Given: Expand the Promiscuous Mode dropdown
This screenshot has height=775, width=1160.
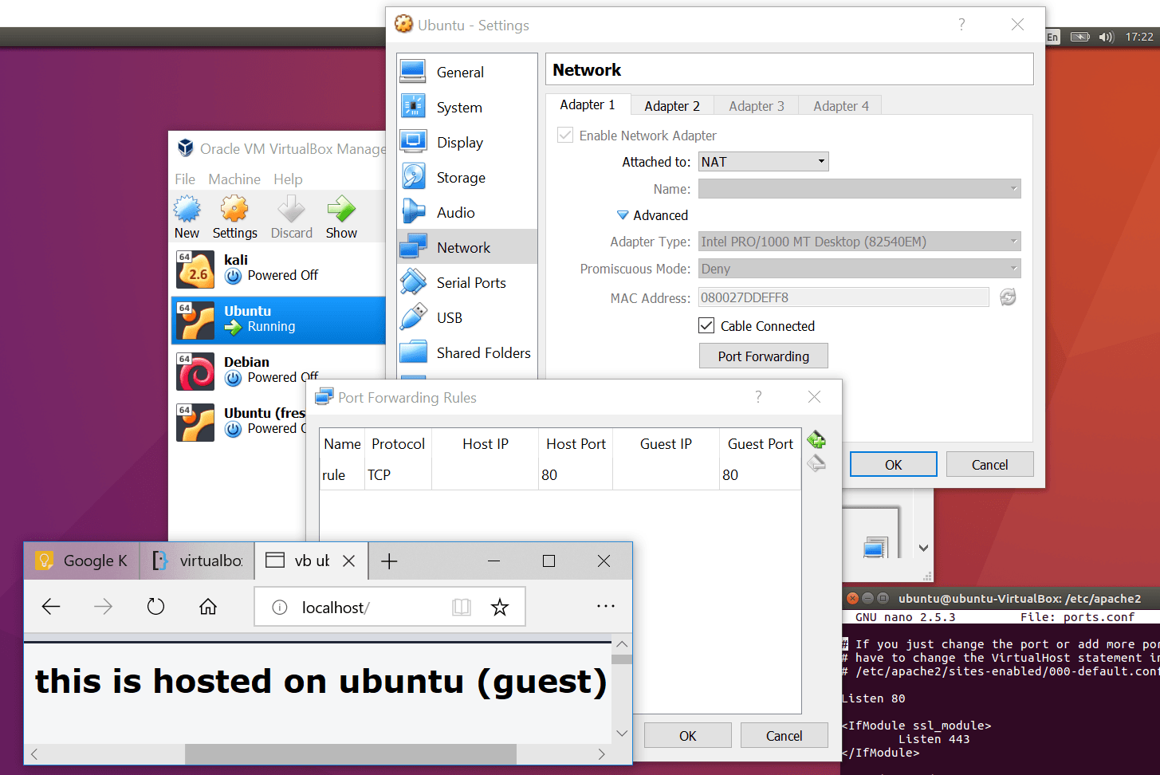Looking at the screenshot, I should (859, 269).
